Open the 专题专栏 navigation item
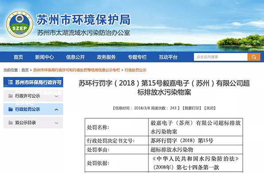264x174 pixels. (137, 57)
